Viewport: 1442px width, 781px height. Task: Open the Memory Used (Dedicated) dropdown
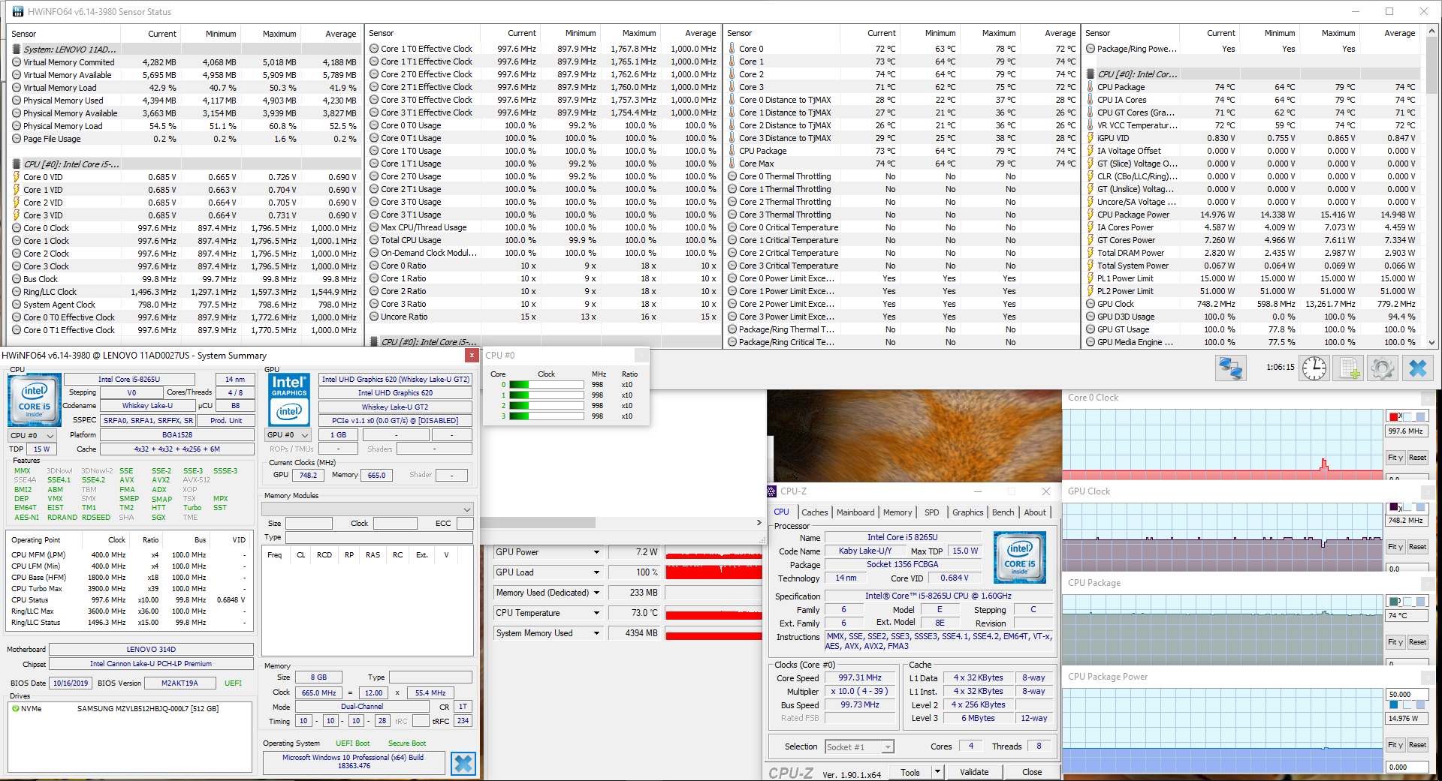pyautogui.click(x=596, y=593)
